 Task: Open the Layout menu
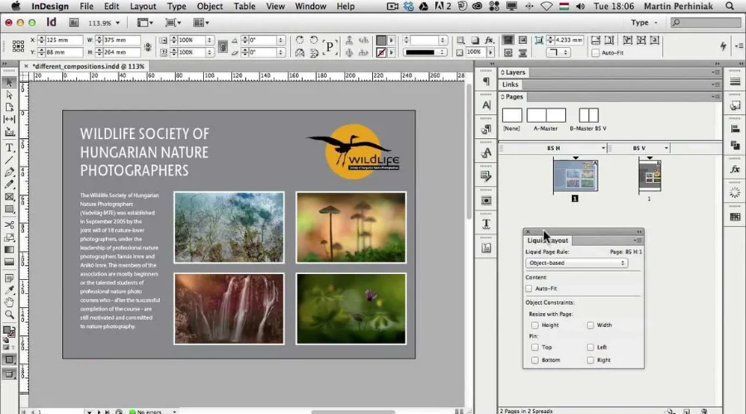click(x=143, y=6)
